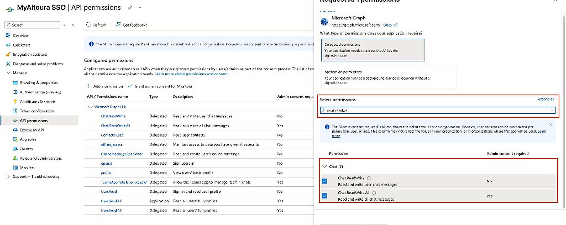Click the Microsoft Graph logo in request panel
The height and width of the screenshot is (225, 566).
click(x=324, y=21)
